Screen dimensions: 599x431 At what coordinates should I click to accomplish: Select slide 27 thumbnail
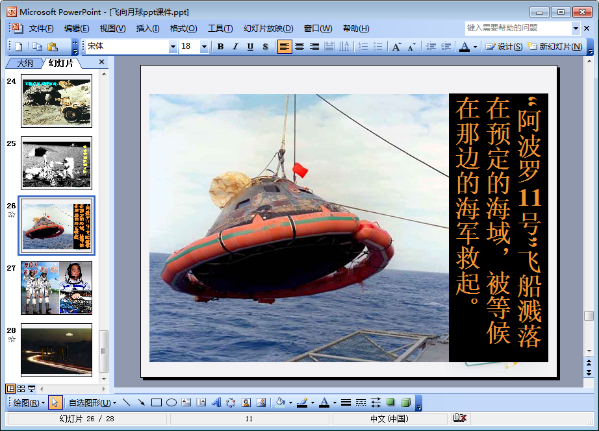pyautogui.click(x=57, y=288)
